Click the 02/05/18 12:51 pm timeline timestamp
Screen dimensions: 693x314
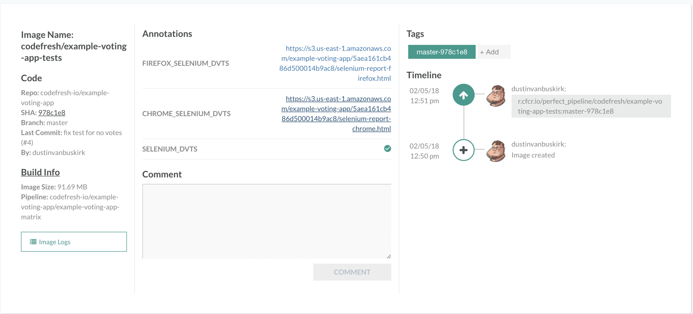tap(424, 96)
